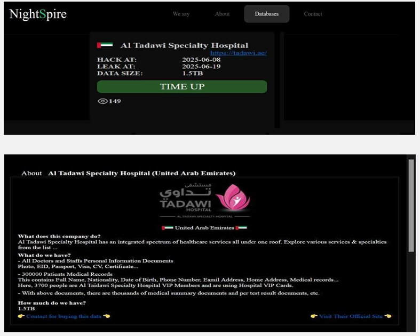This screenshot has height=336, width=420.
Task: Click the 300000 Patients Medical Records line
Action: click(65, 274)
